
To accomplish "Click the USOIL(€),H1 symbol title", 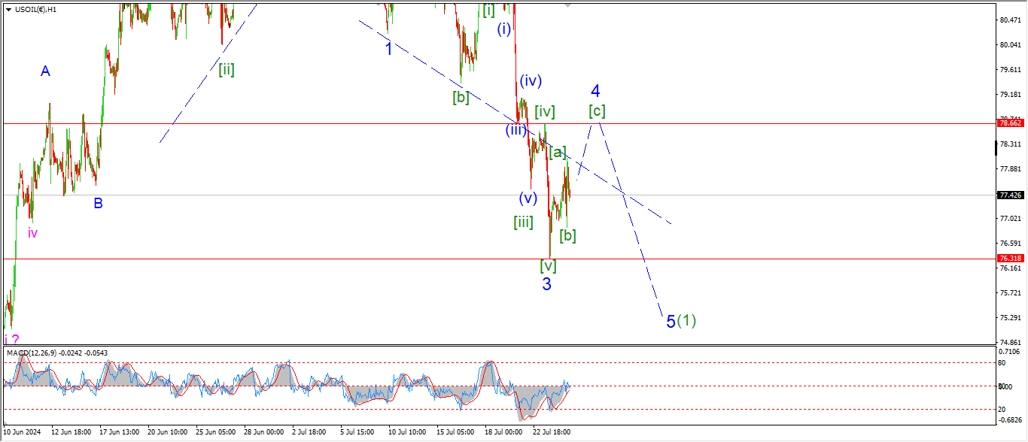I will pos(35,9).
